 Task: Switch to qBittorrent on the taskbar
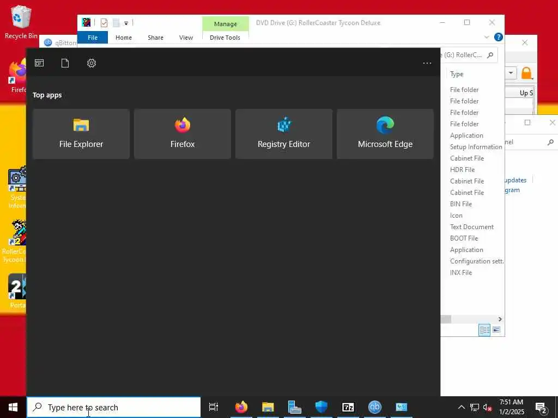[x=375, y=407]
